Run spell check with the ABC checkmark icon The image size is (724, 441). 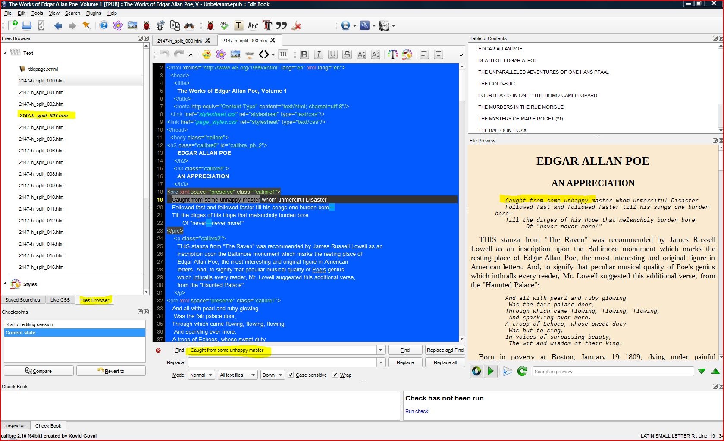click(x=224, y=26)
